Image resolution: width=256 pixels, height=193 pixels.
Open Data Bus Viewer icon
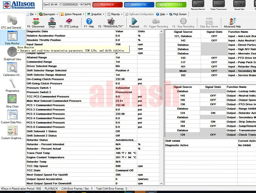209,21
